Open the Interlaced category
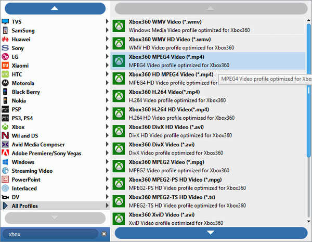 [55, 188]
